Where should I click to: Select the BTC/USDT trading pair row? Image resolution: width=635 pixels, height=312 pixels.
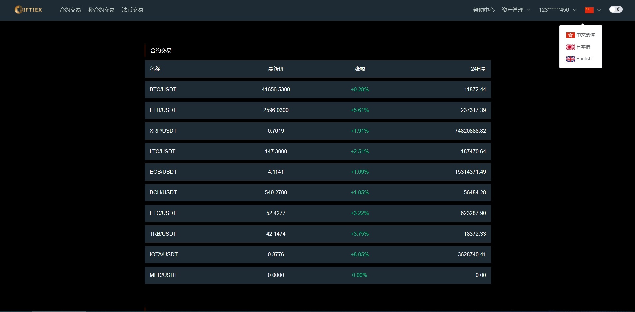(x=317, y=90)
